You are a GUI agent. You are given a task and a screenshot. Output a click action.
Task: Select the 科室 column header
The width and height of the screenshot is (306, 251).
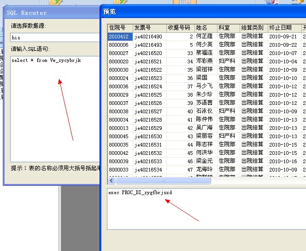[x=228, y=28]
